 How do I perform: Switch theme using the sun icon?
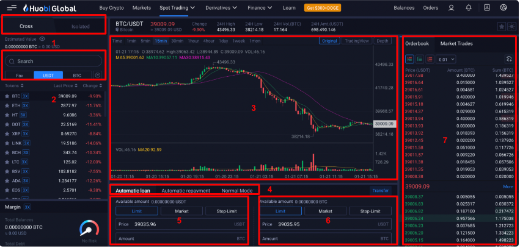point(511,26)
